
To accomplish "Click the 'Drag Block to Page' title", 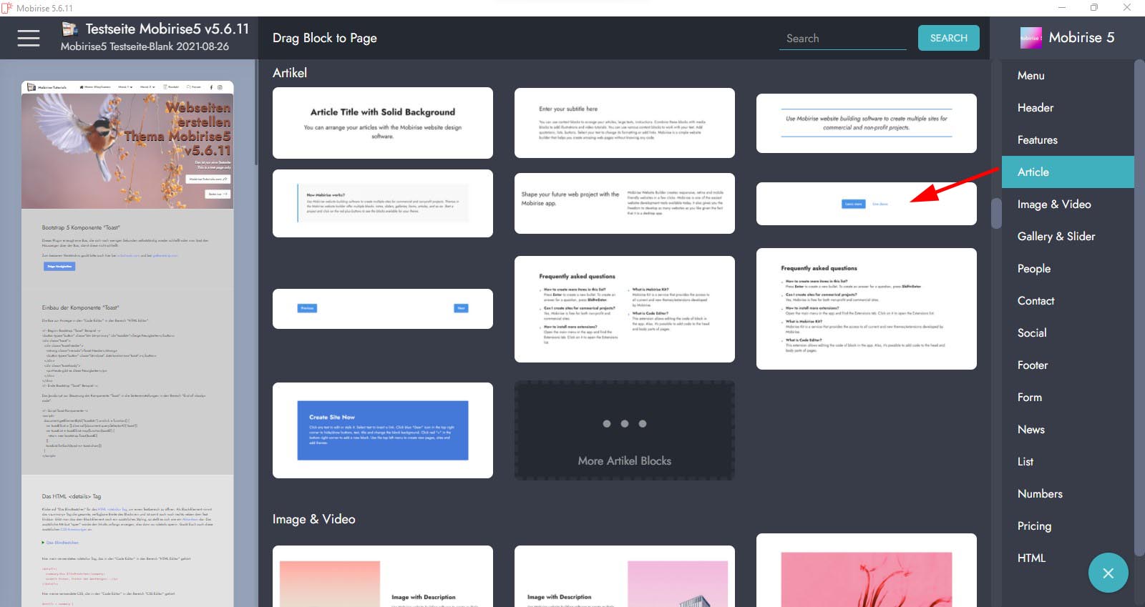I will click(325, 38).
